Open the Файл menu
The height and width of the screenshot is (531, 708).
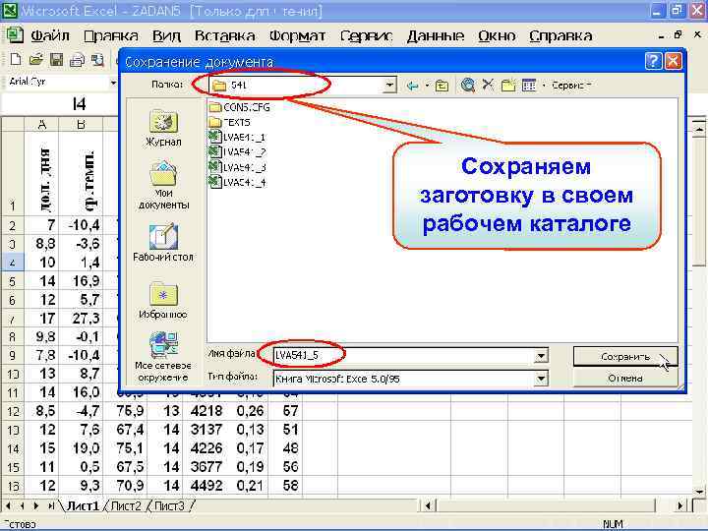click(x=50, y=35)
